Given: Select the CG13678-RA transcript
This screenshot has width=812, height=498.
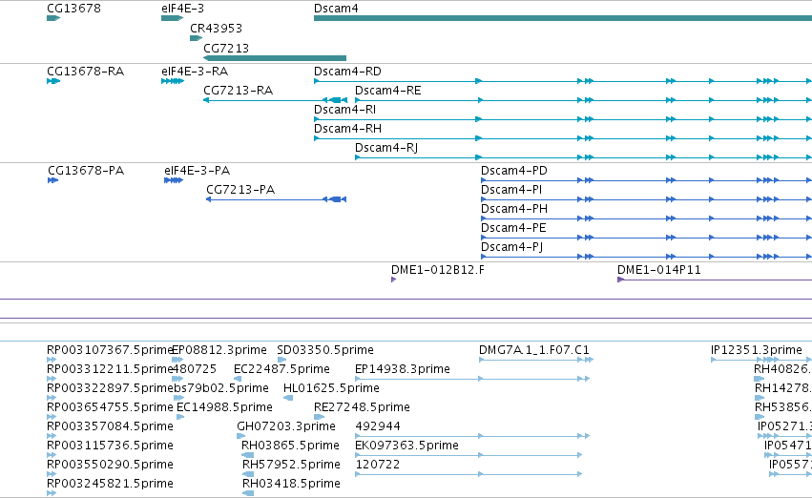Looking at the screenshot, I should coord(86,71).
